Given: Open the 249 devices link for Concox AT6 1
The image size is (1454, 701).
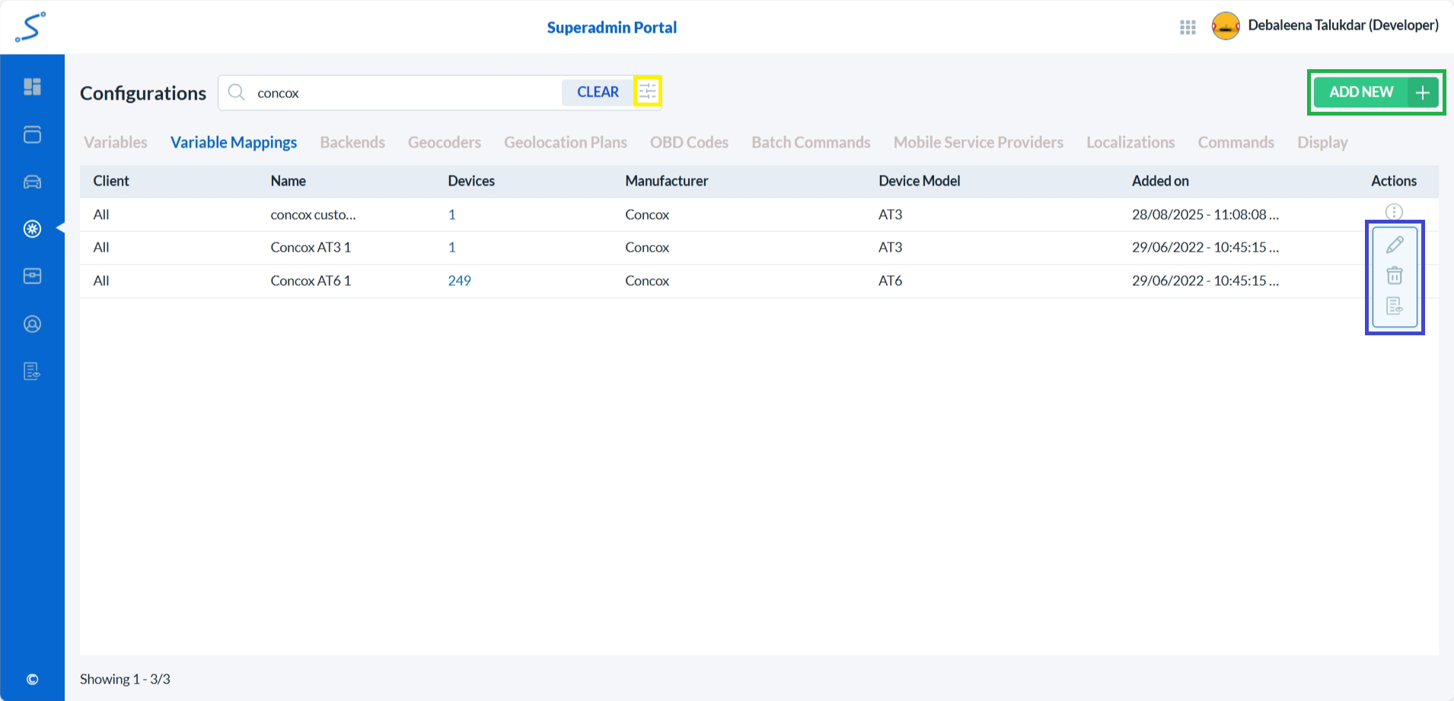Looking at the screenshot, I should (459, 281).
